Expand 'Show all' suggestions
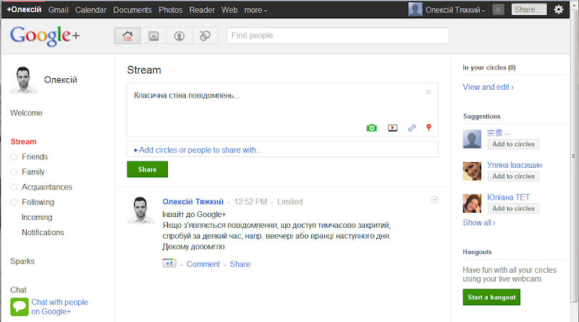Viewport: 579px width, 322px height. (479, 223)
